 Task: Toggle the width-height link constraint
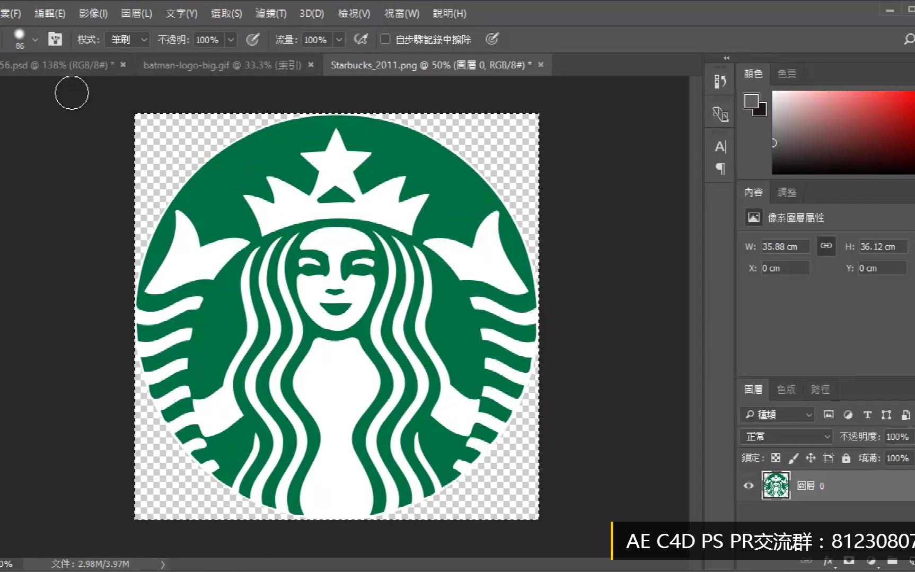pyautogui.click(x=826, y=246)
